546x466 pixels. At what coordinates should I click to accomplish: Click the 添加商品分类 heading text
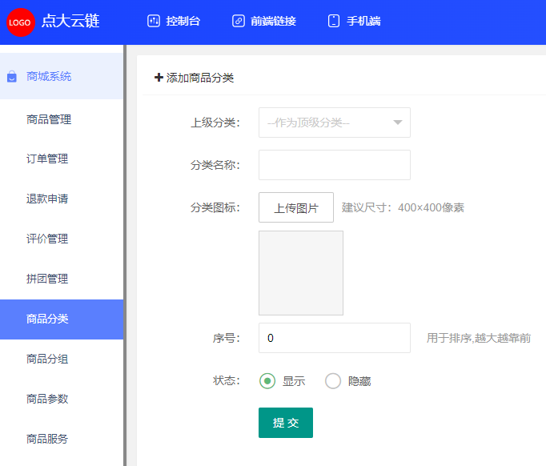200,78
